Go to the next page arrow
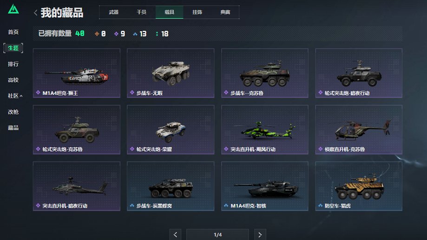427x240 pixels. 260,234
